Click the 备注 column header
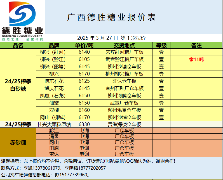Viewport: 223px width, 180px height. [196, 45]
